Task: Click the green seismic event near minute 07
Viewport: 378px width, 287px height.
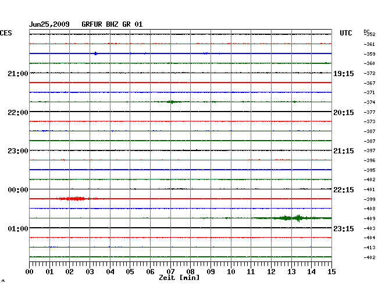Action: (172, 102)
